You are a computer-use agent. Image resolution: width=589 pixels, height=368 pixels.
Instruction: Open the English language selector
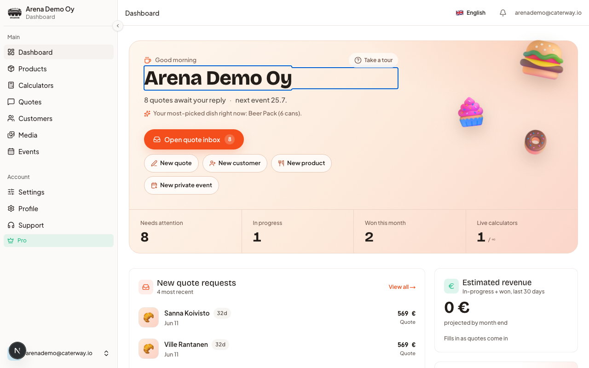click(471, 13)
